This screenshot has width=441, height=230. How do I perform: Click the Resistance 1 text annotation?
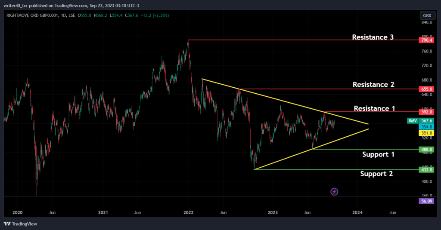pyautogui.click(x=374, y=108)
